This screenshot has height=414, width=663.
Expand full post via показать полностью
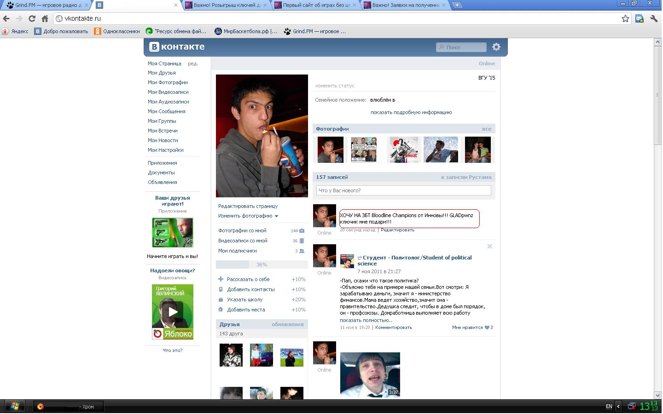366,320
